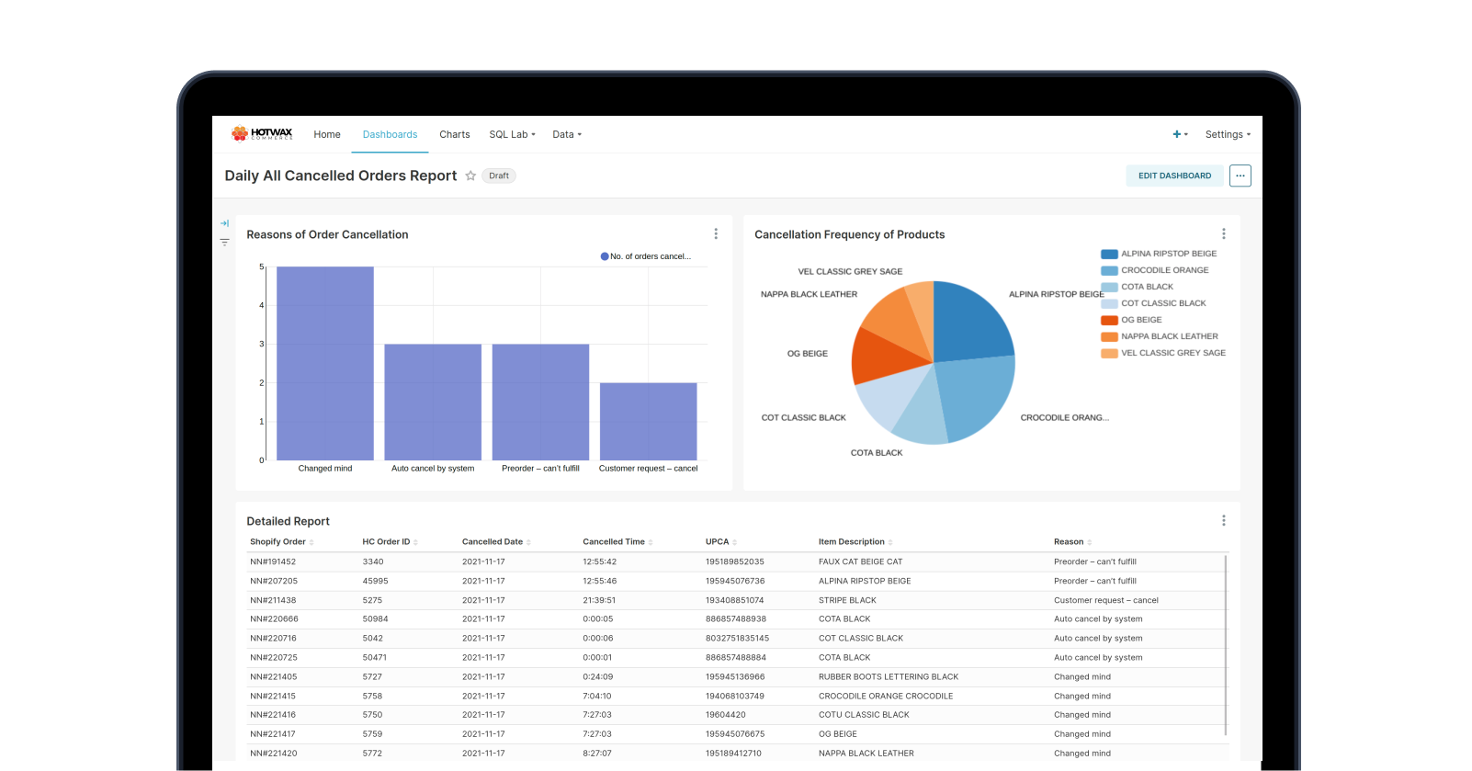Toggle the COTA BLACK legend entry
Viewport: 1472px width, 771px height.
[1138, 287]
